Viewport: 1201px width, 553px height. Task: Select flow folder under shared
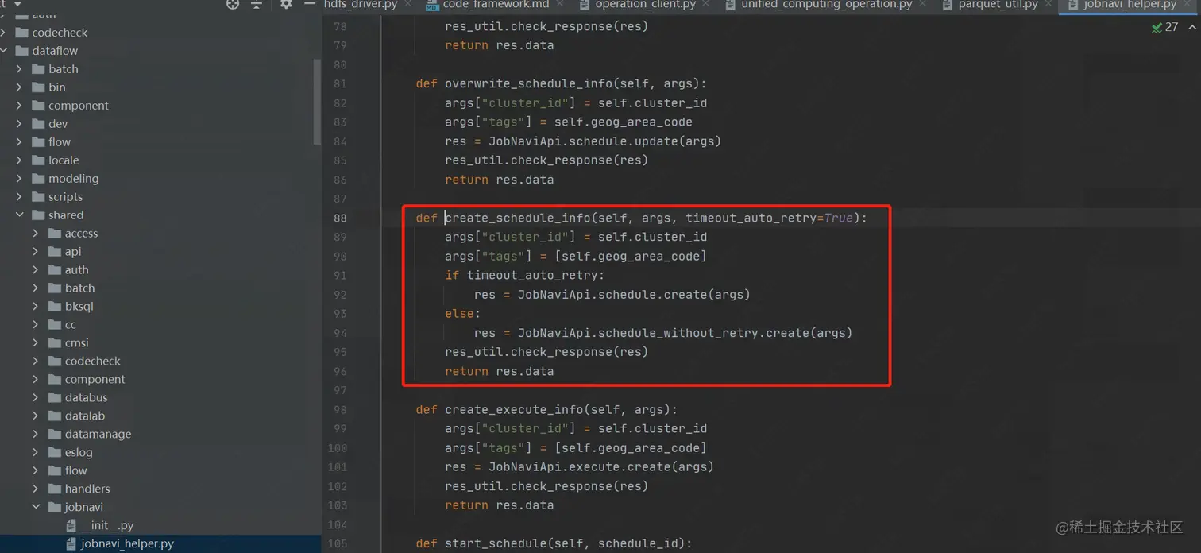pyautogui.click(x=75, y=471)
